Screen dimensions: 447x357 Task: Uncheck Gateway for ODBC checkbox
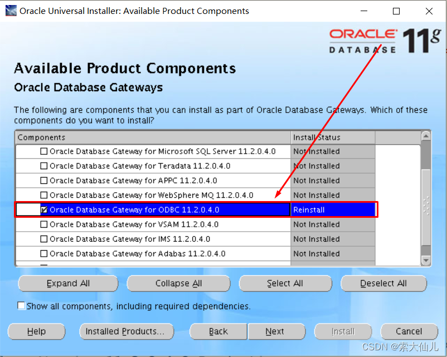[43, 210]
